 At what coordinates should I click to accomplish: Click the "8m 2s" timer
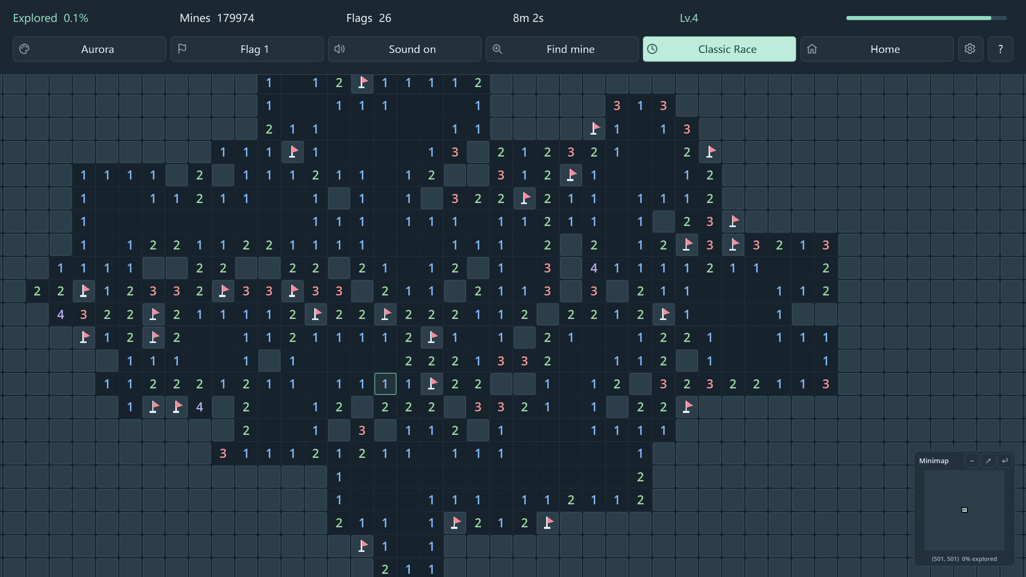[528, 18]
